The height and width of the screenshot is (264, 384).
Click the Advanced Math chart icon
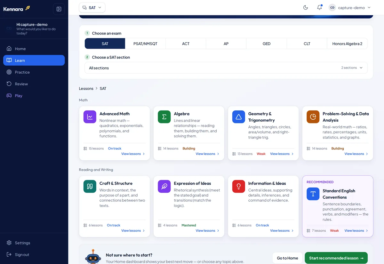click(x=90, y=117)
